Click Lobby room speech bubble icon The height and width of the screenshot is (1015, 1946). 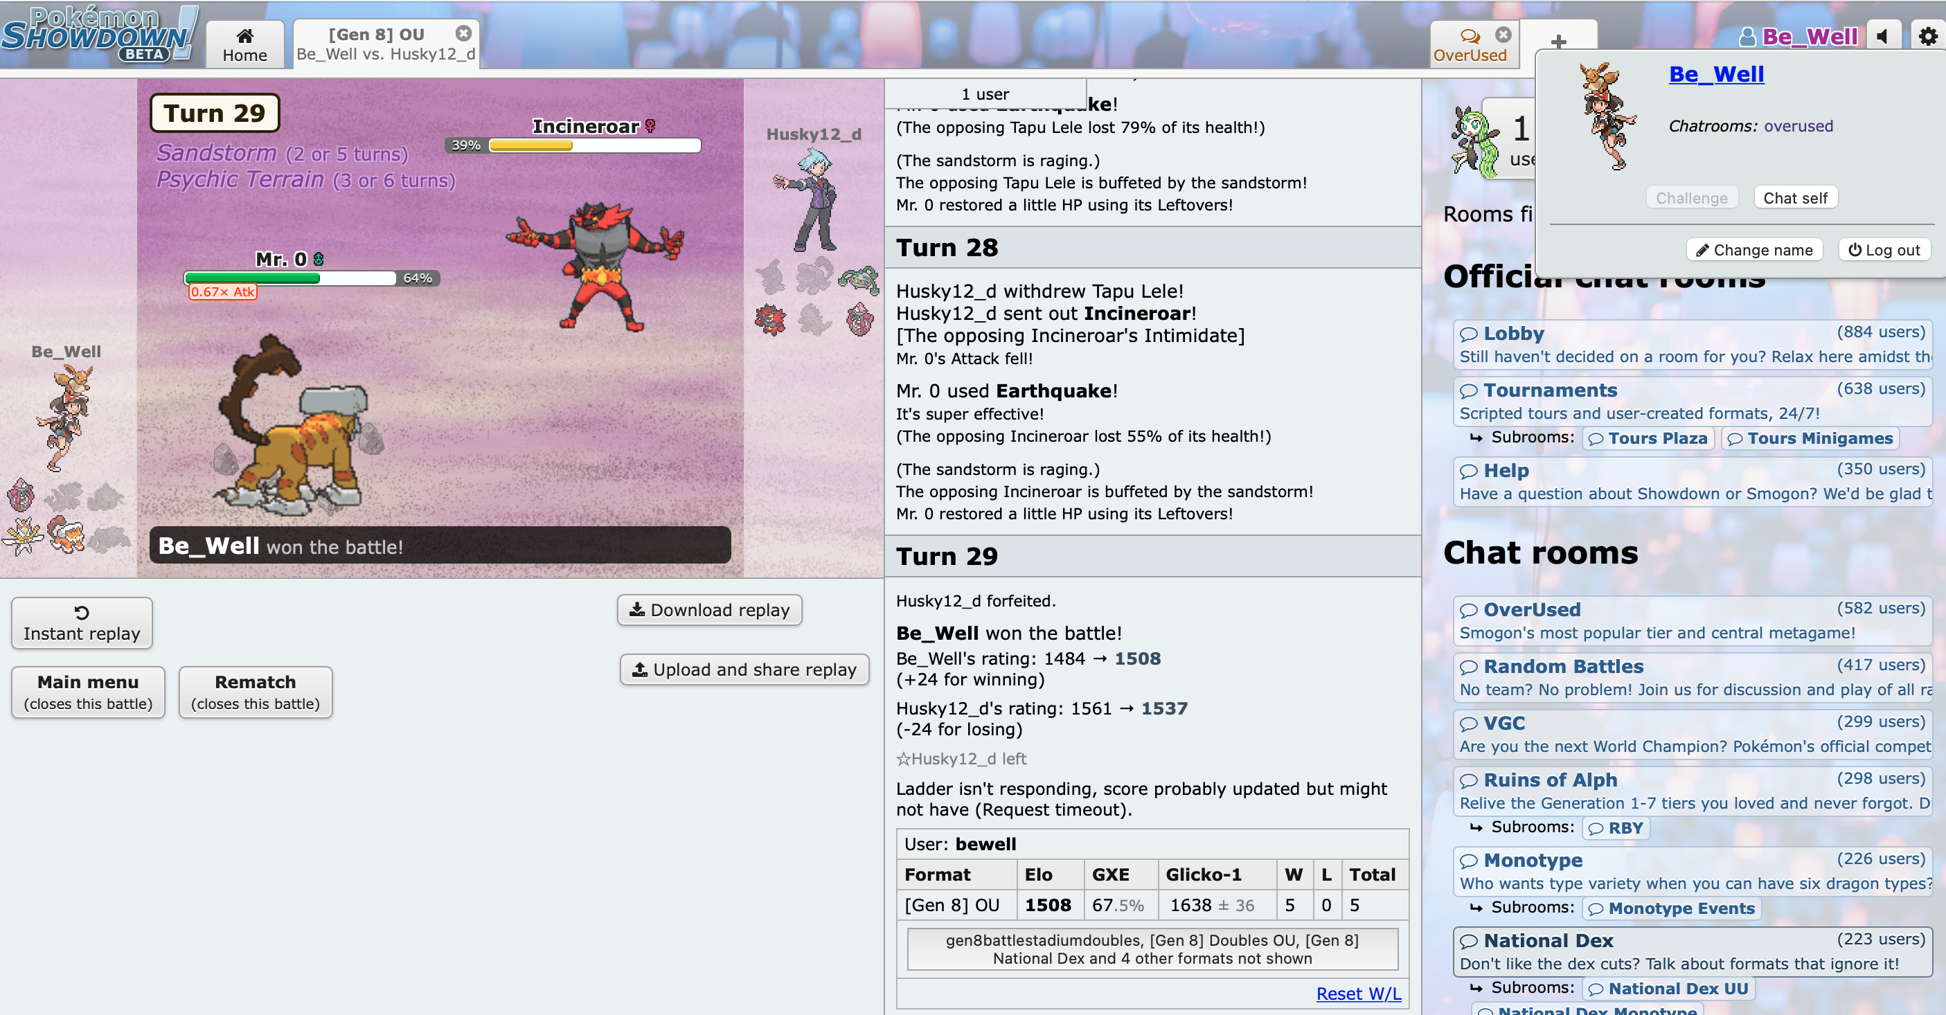(x=1467, y=334)
